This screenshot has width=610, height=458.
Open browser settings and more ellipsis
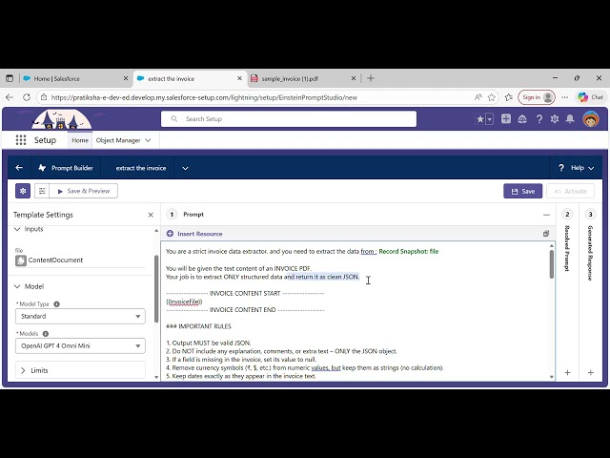(x=565, y=97)
